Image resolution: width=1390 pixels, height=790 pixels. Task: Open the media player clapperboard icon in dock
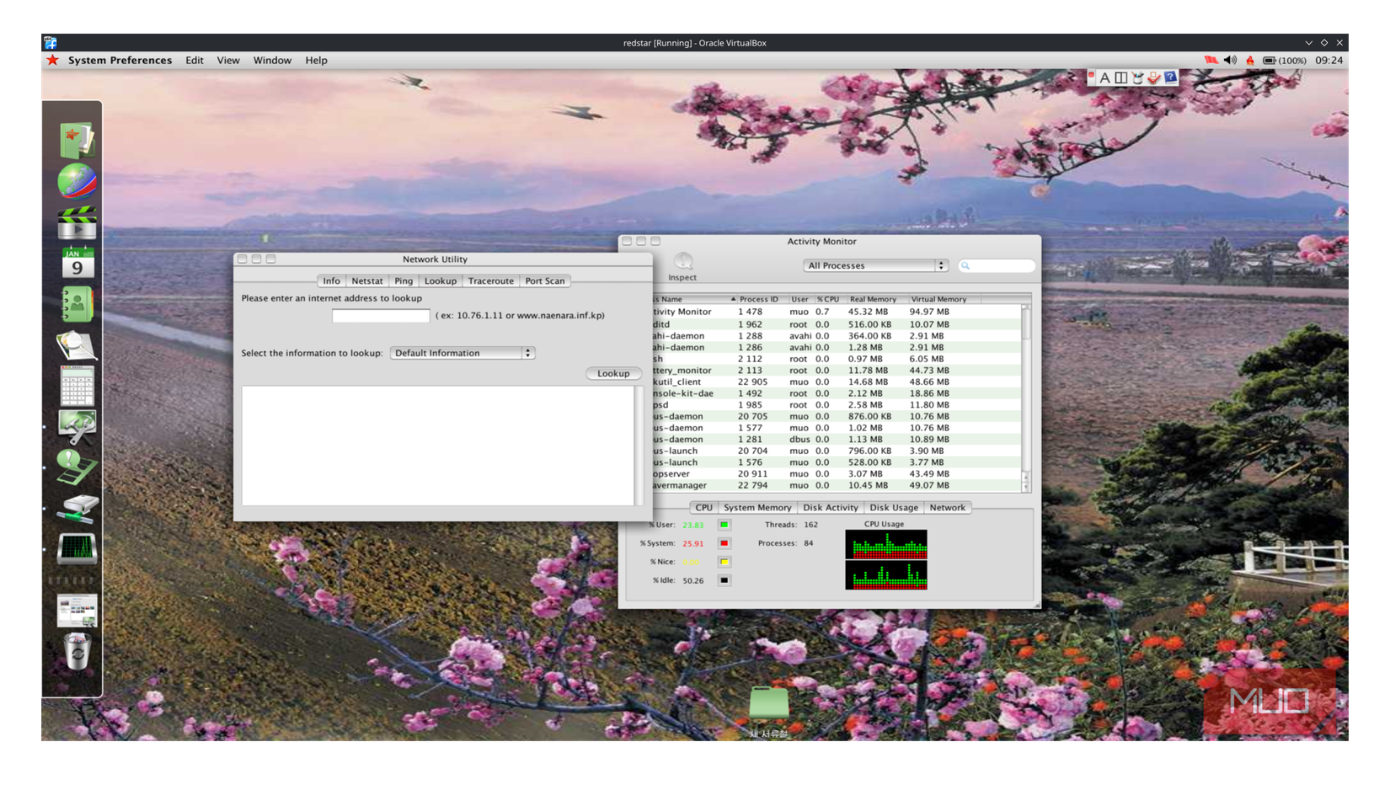(x=76, y=222)
